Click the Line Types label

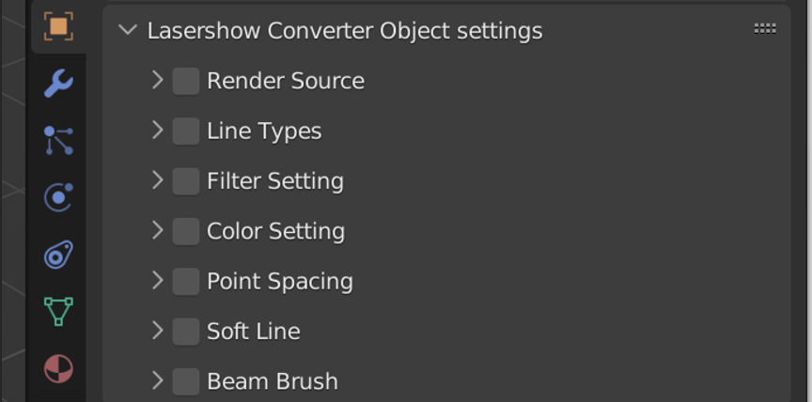(264, 131)
